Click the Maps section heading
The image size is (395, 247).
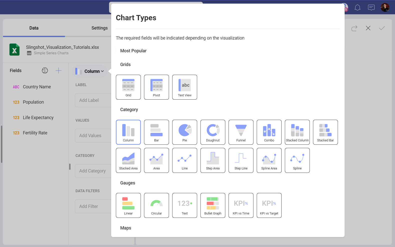[126, 228]
